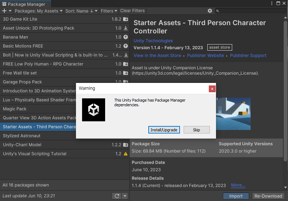Click More... release details link

[x=238, y=185]
